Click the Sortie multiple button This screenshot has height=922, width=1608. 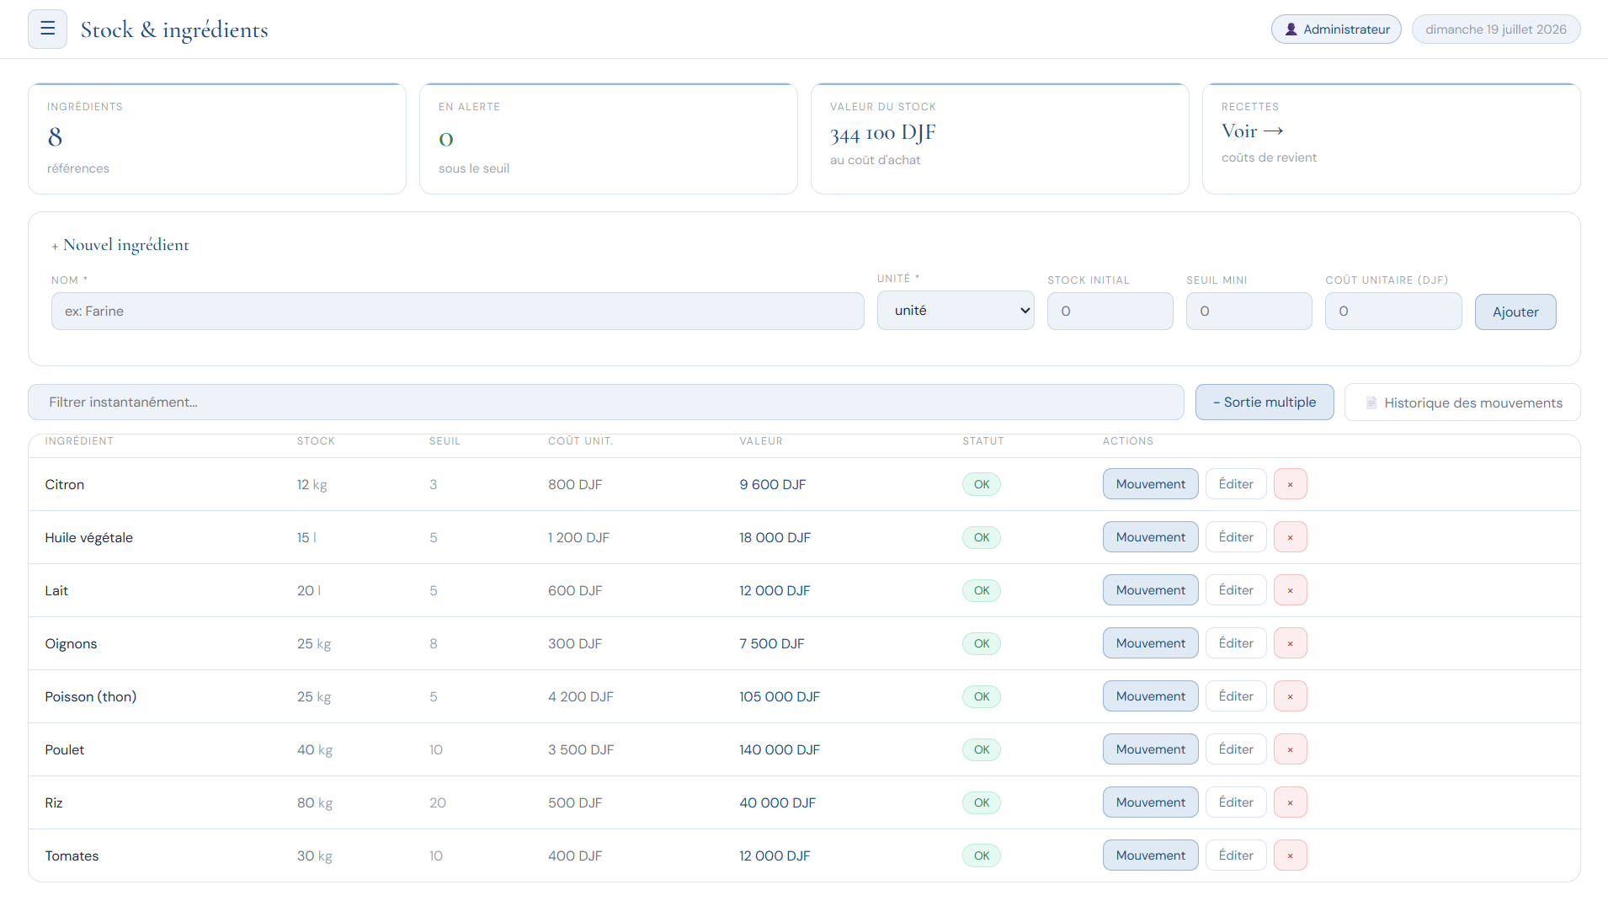click(1265, 402)
